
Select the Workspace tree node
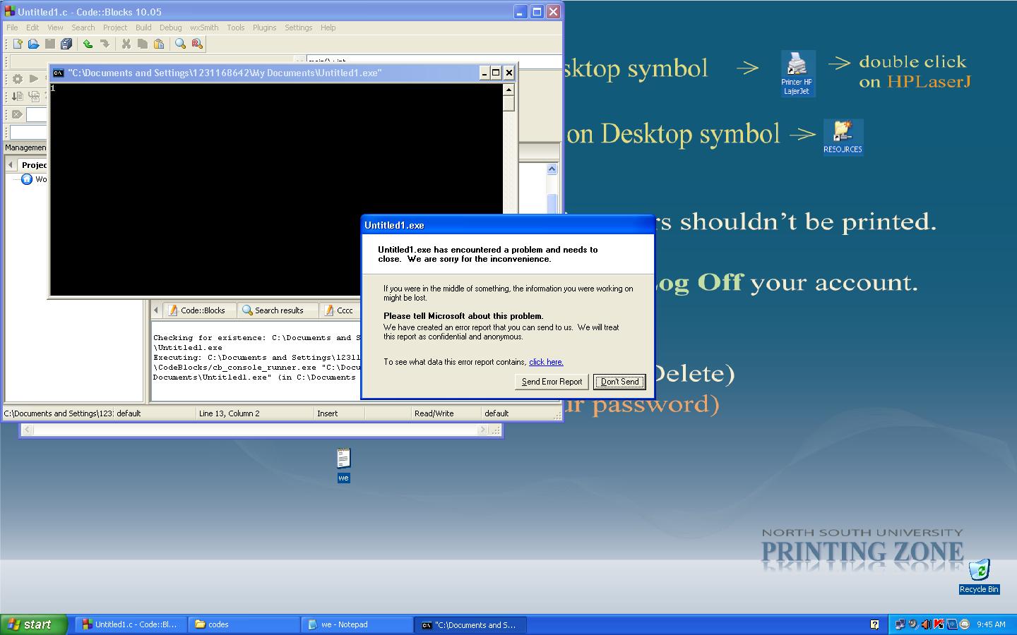click(x=33, y=179)
